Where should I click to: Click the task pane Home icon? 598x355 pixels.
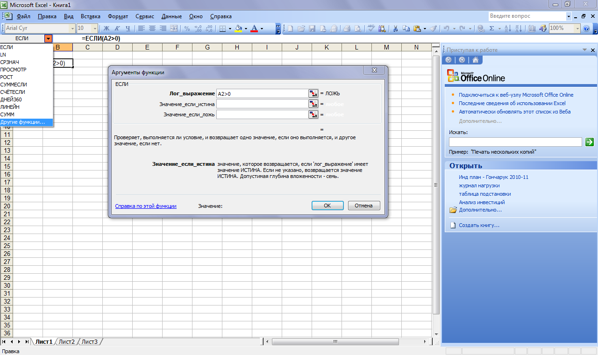[x=475, y=60]
